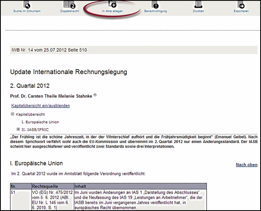
Task: Click the Exportieren icon
Action: pos(241,5)
